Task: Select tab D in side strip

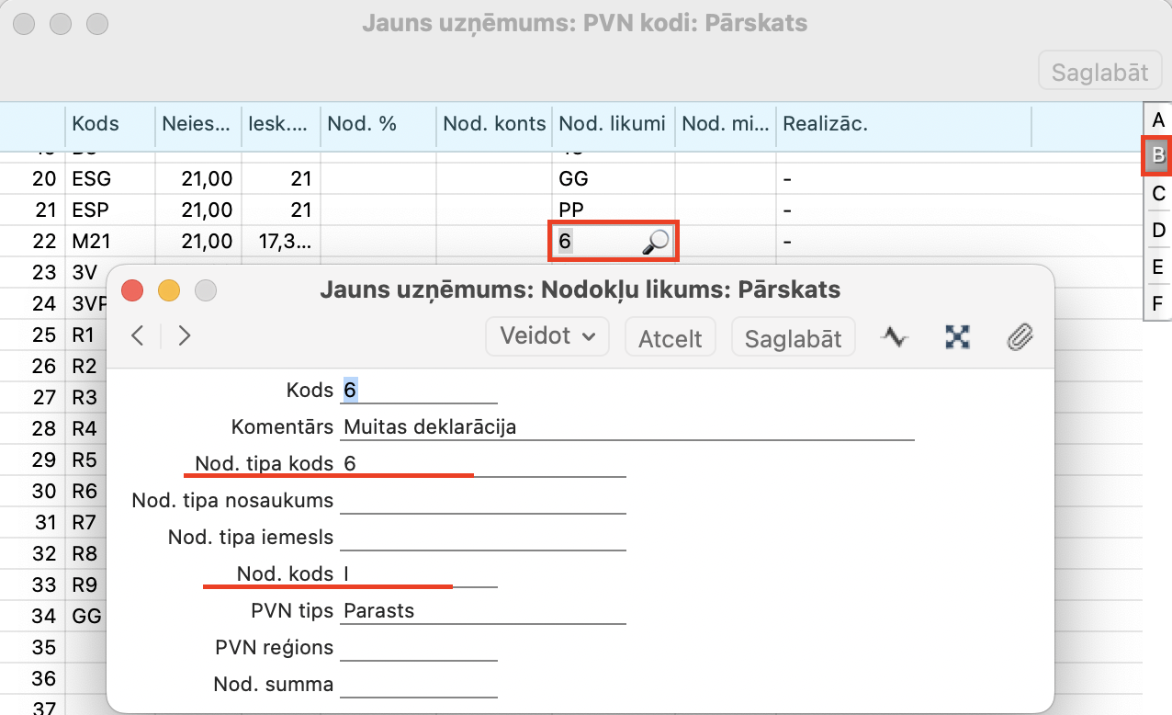Action: coord(1157,230)
